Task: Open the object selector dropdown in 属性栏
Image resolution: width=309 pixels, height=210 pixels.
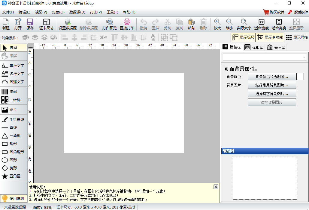Action: tap(265, 57)
